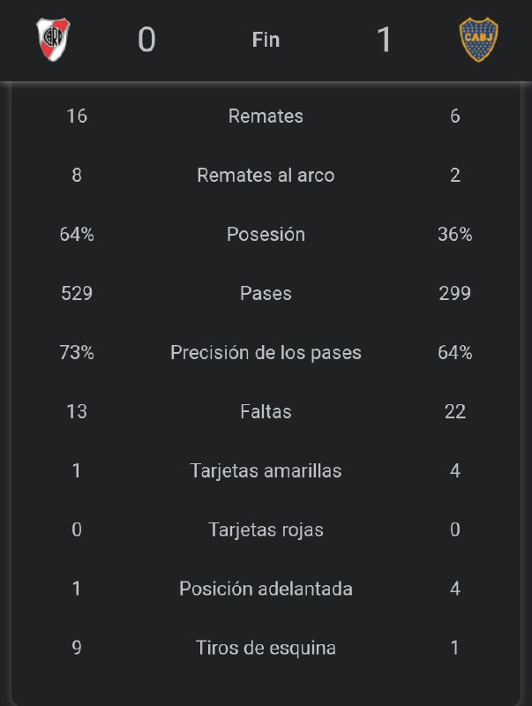532x706 pixels.
Task: Select the Remates stat row
Action: (x=266, y=116)
